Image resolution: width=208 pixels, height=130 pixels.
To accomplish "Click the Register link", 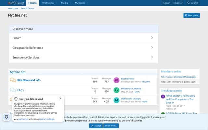I will point(178,3).
